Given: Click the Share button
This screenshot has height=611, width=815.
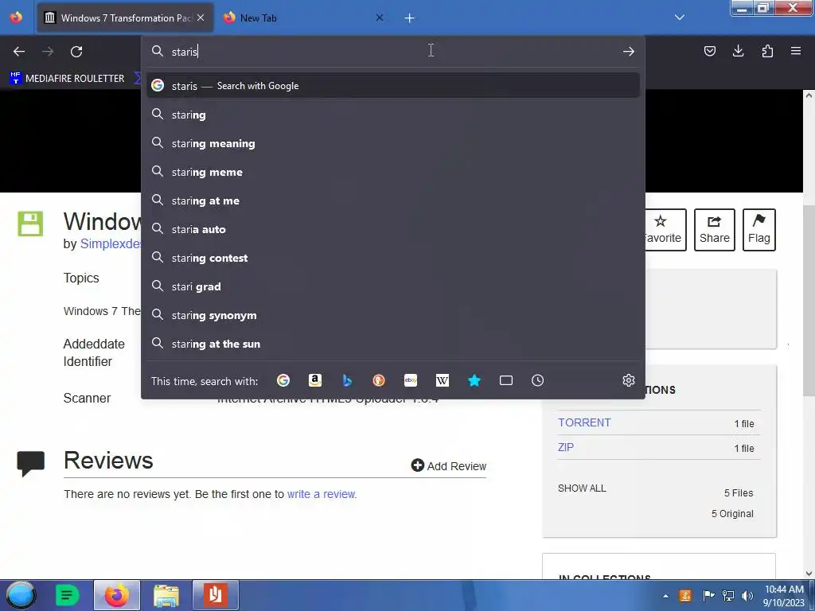Looking at the screenshot, I should click(x=714, y=230).
